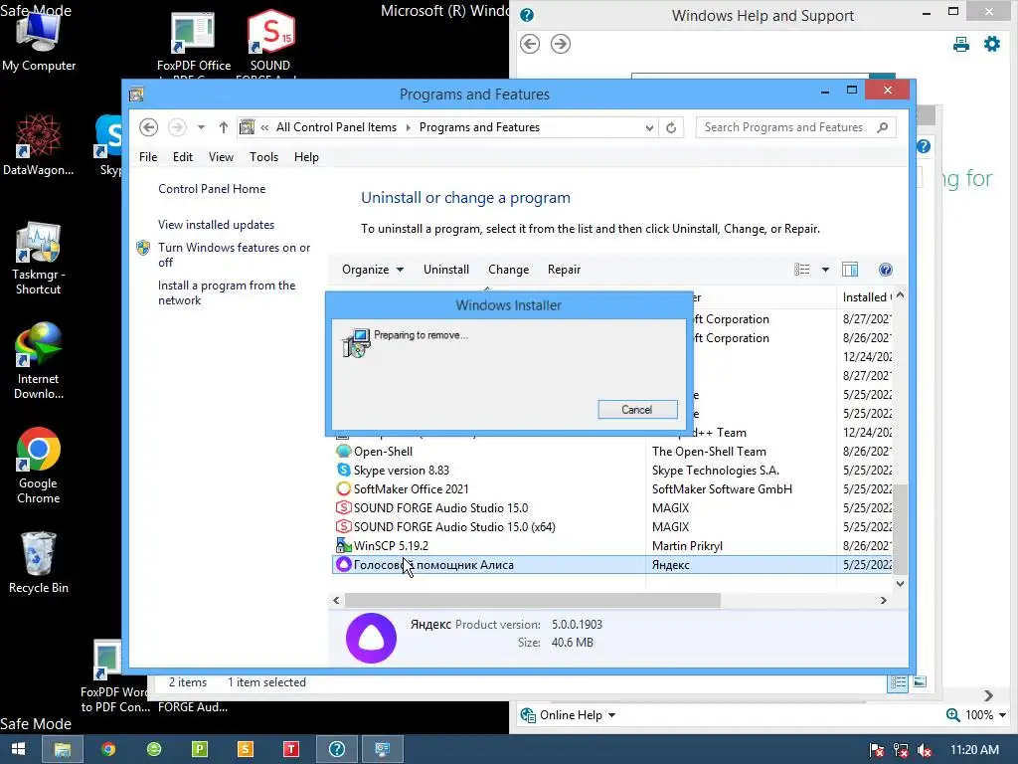
Task: Open the File menu
Action: 148,157
